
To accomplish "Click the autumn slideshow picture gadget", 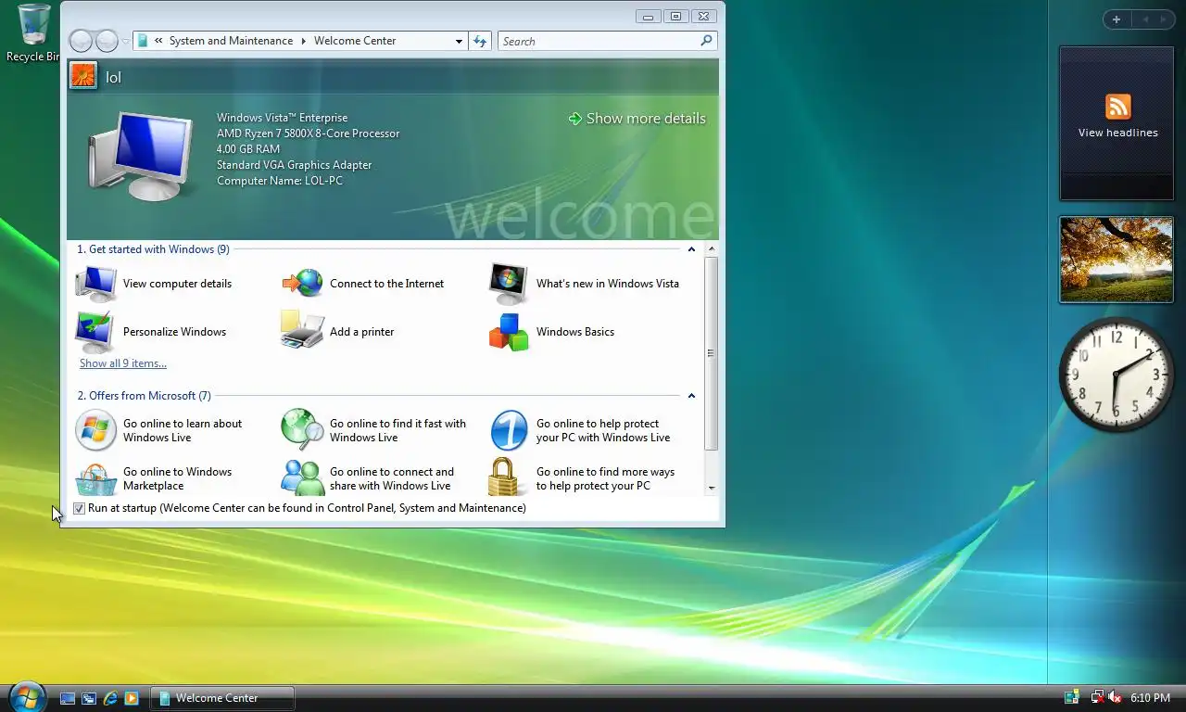I will tap(1116, 260).
